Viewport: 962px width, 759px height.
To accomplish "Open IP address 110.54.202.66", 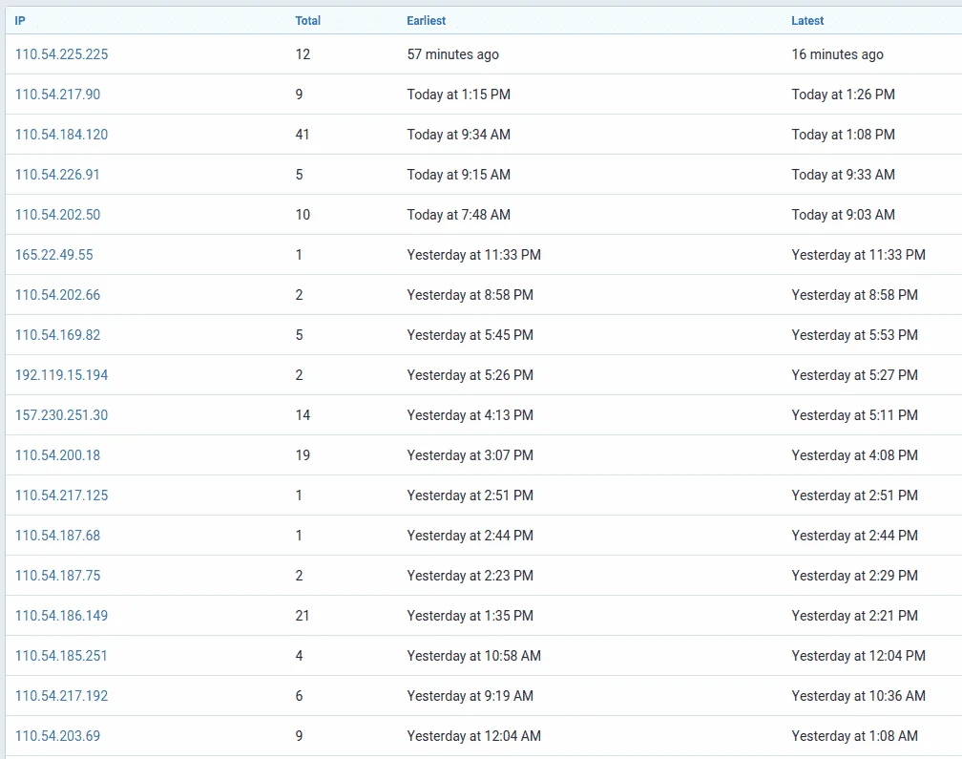I will (x=57, y=295).
